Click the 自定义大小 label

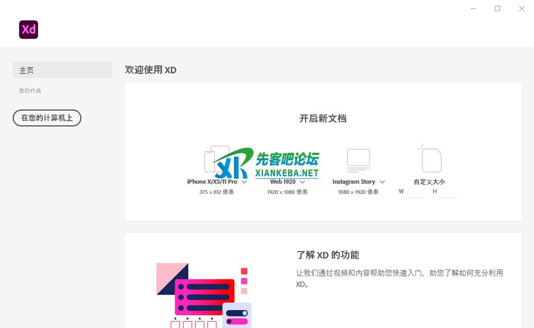point(429,182)
